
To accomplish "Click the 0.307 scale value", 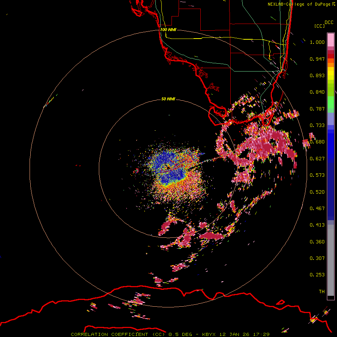I will [x=317, y=258].
